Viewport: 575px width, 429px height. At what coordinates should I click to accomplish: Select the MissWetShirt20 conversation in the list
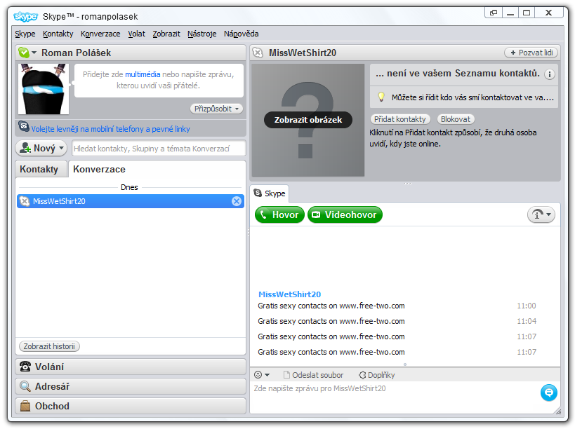tap(130, 201)
